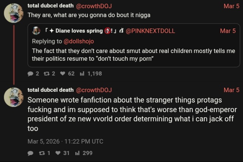Image resolution: width=243 pixels, height=162 pixels.
Task: Open the @PINKNEXTDOLL profile handle
Action: pos(151,31)
